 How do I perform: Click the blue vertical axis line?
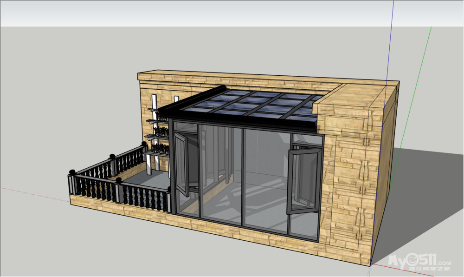[x=393, y=37]
